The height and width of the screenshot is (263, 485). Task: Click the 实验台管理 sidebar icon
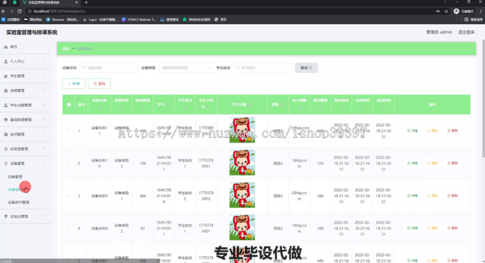click(x=5, y=217)
